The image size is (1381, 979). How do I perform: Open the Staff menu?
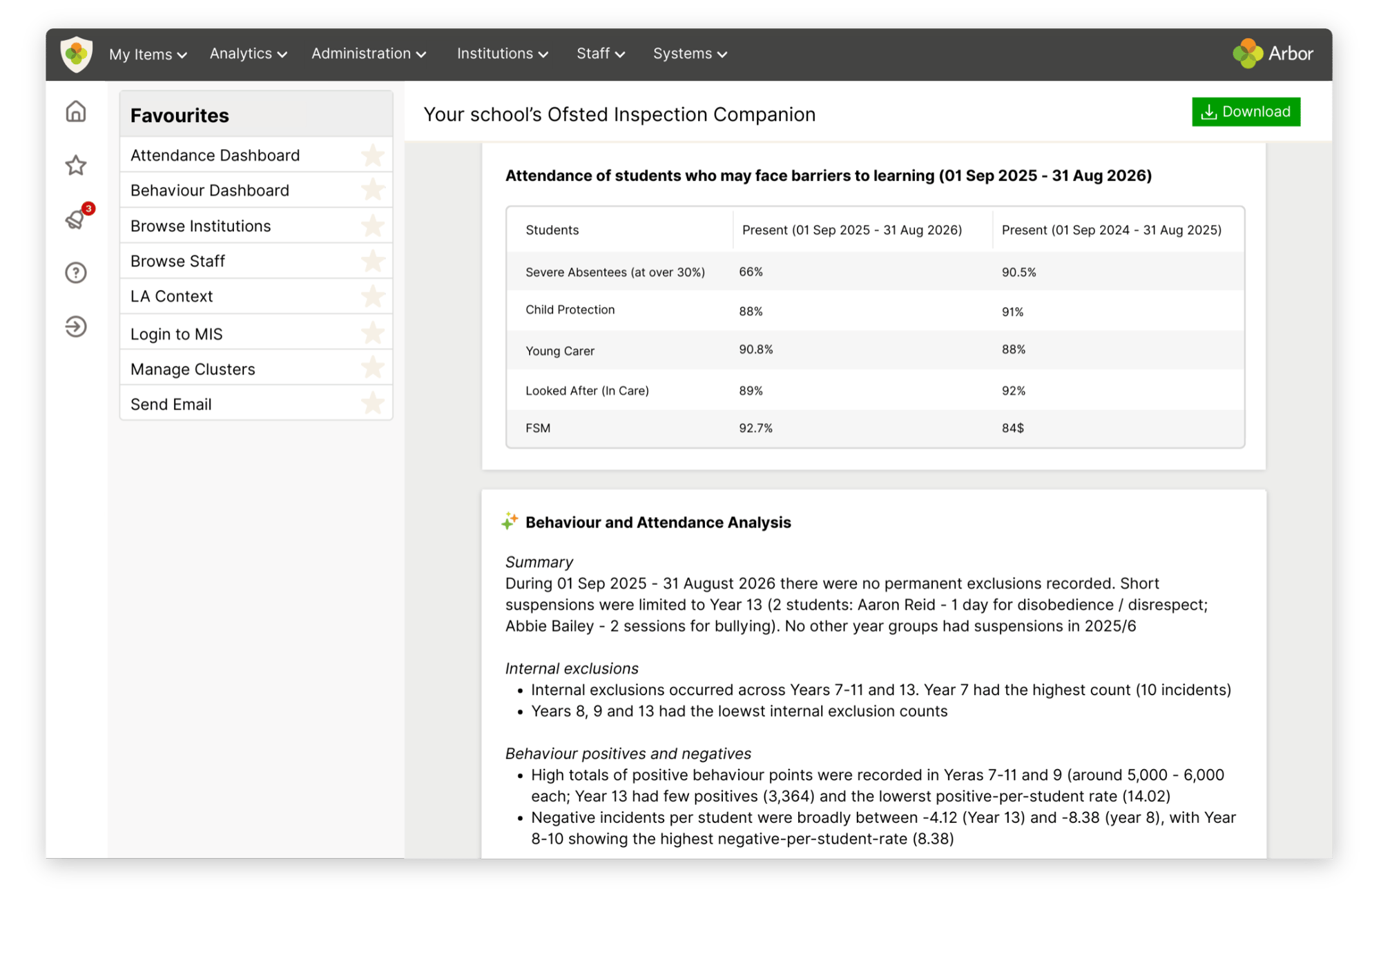[600, 54]
